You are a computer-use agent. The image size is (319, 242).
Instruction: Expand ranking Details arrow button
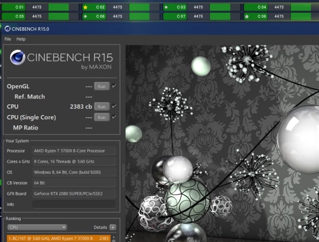(113, 227)
